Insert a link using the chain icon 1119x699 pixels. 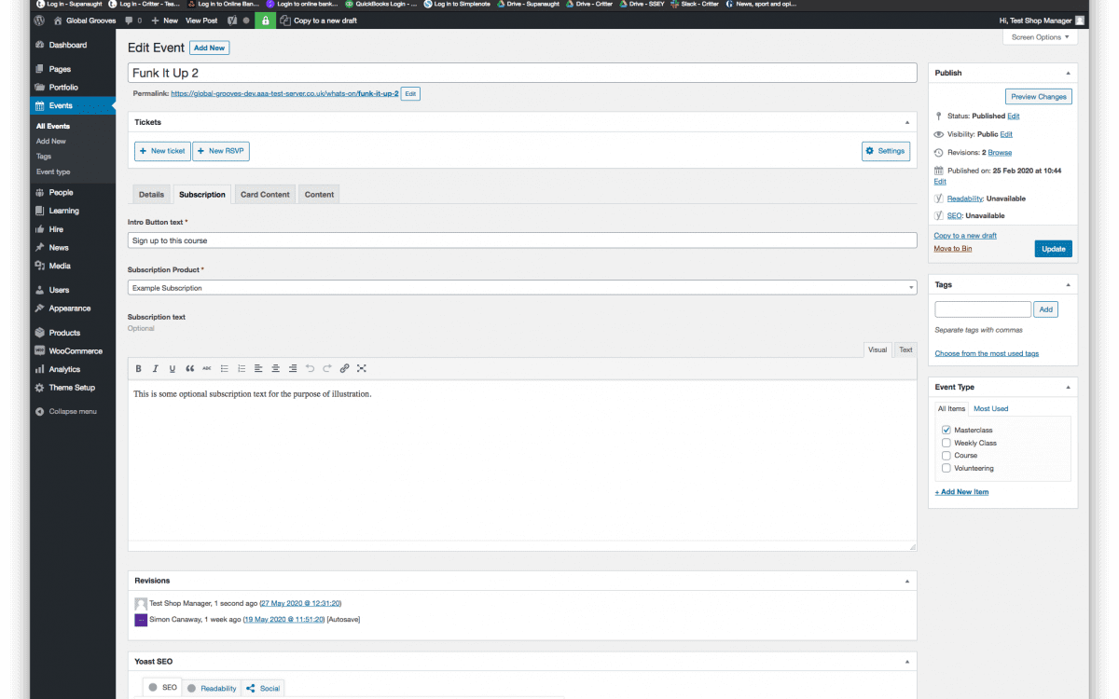pos(344,369)
